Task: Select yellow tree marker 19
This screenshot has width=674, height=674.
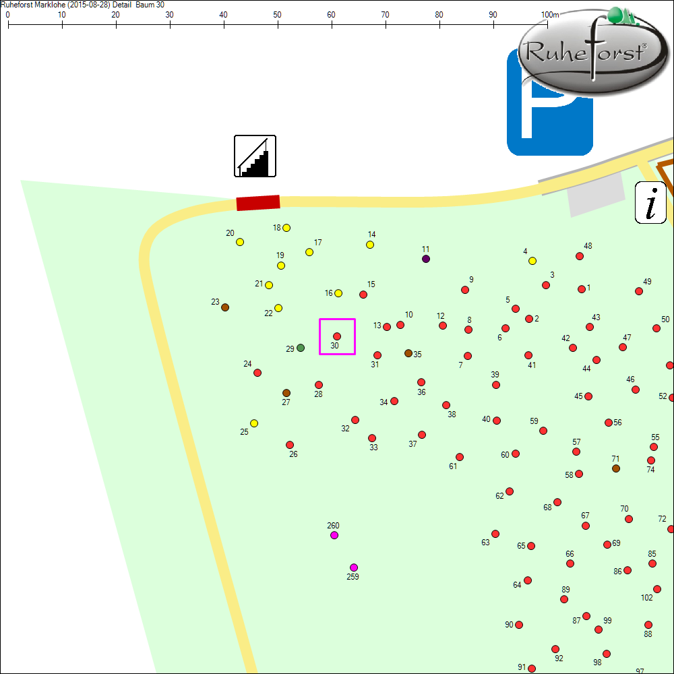Action: click(x=280, y=266)
